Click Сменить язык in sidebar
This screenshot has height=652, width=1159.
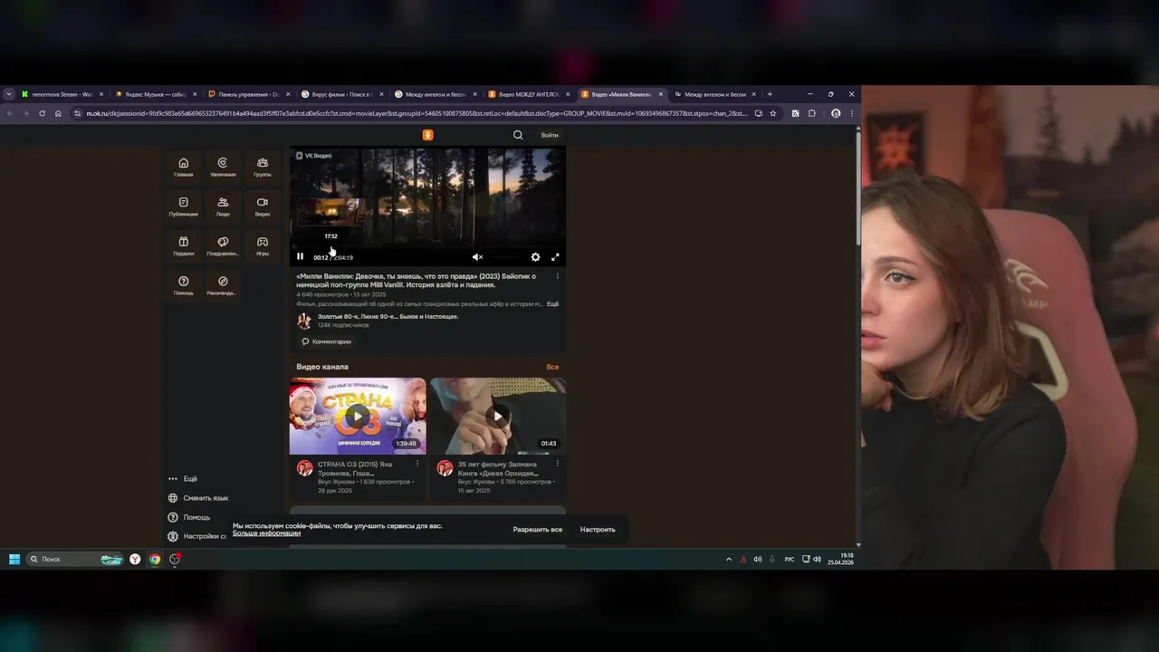pos(198,498)
